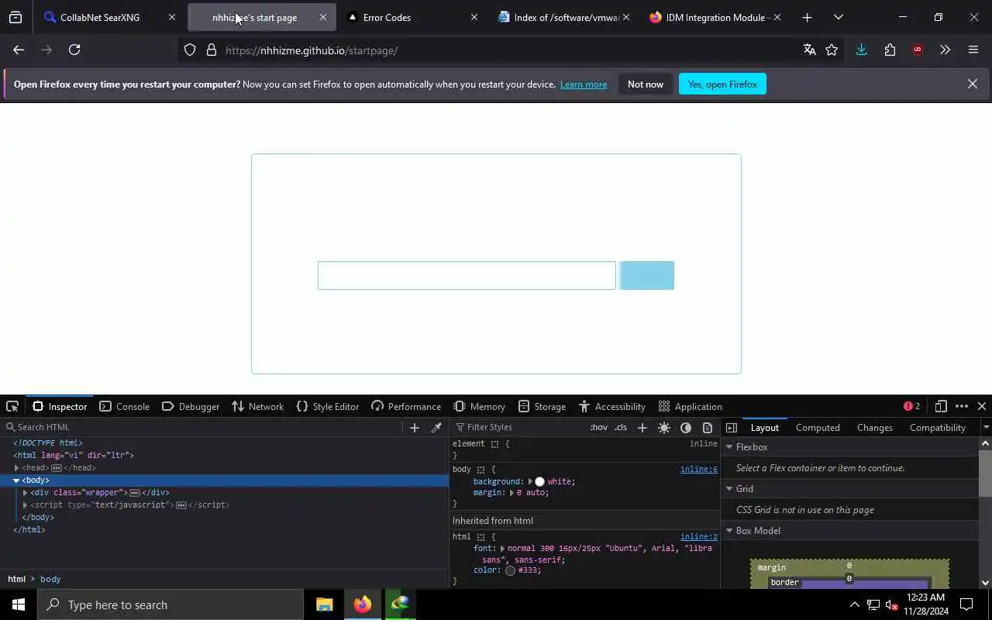Focus the Filter Styles field

[519, 427]
